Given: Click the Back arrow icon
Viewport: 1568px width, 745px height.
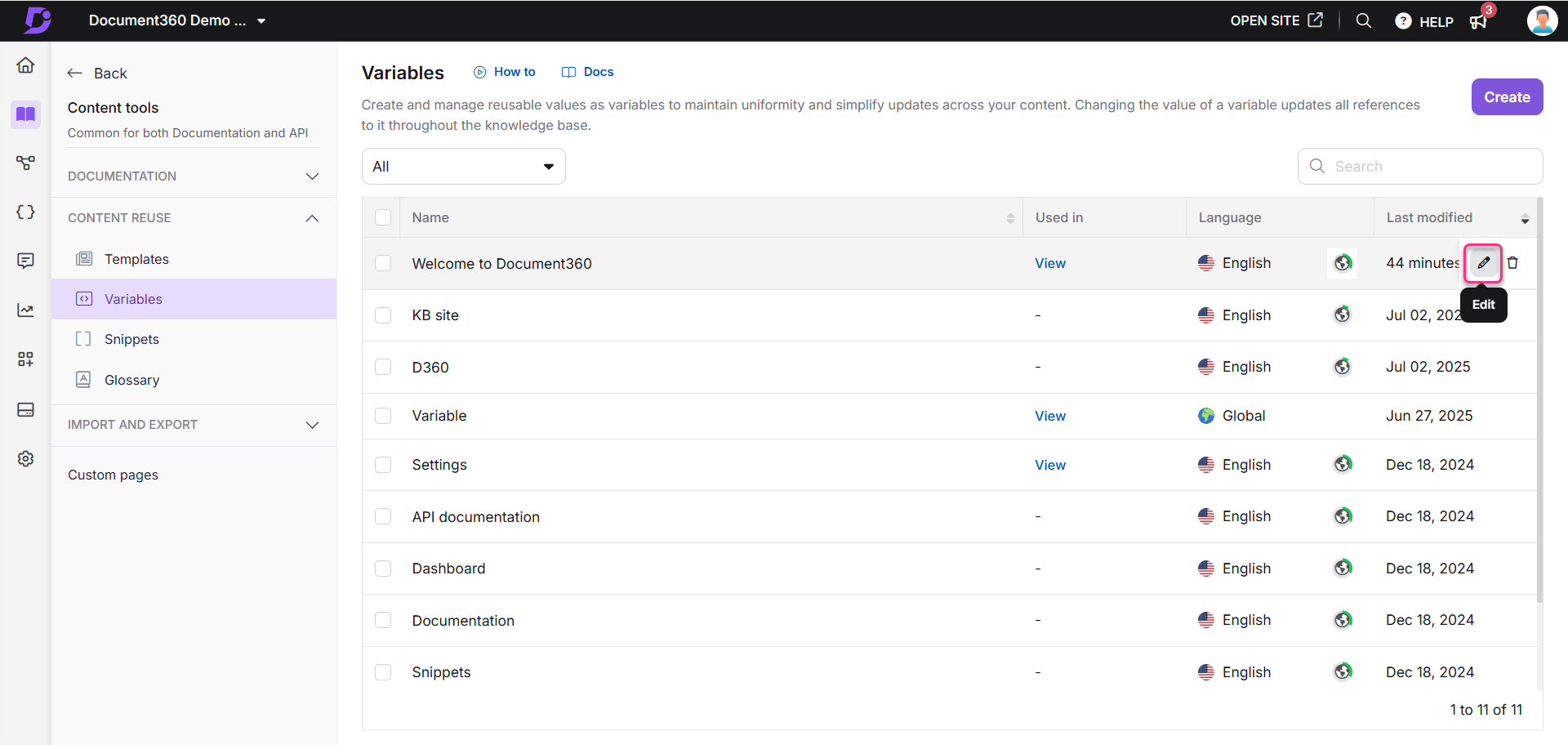Looking at the screenshot, I should [75, 74].
